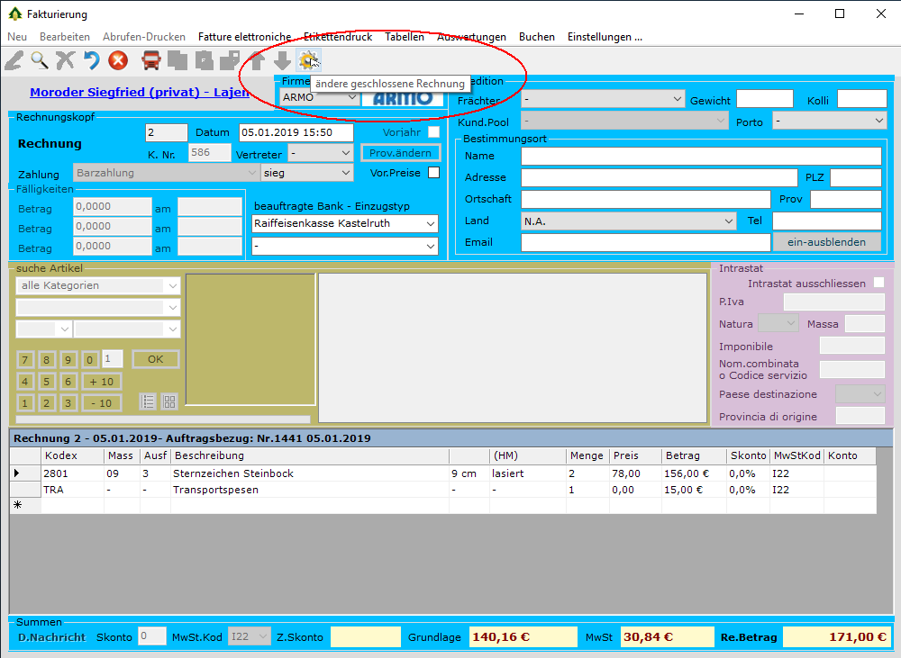Viewport: 901px width, 658px height.
Task: Click the red circle cancel icon
Action: pyautogui.click(x=118, y=60)
